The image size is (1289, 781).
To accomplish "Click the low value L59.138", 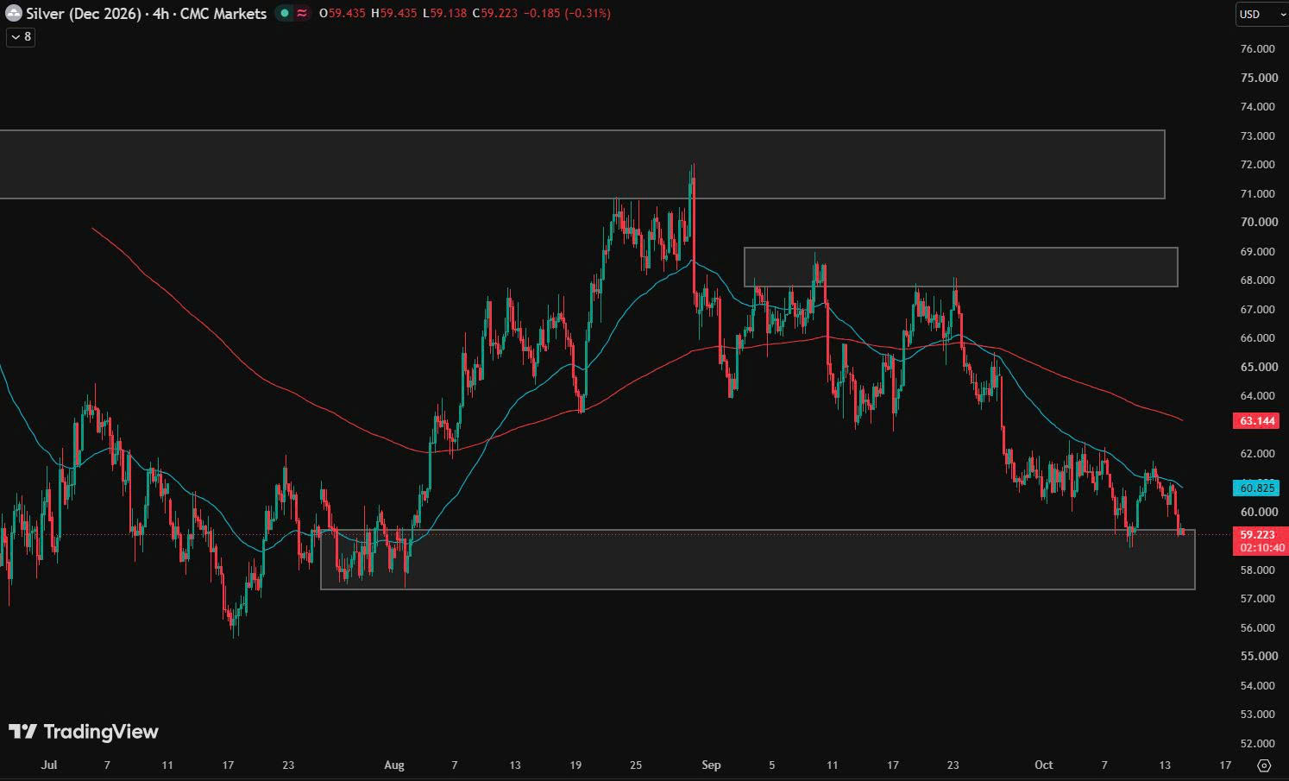I will click(445, 13).
